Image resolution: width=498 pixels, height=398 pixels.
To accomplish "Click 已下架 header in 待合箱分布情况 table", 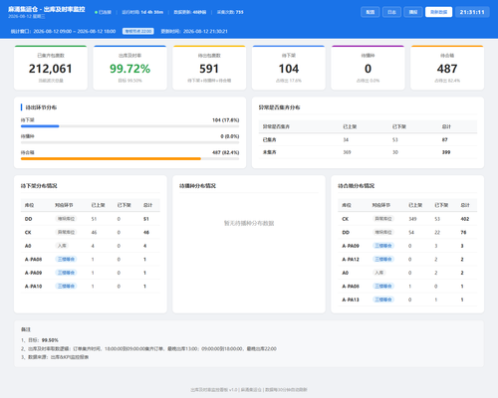I will pyautogui.click(x=441, y=205).
